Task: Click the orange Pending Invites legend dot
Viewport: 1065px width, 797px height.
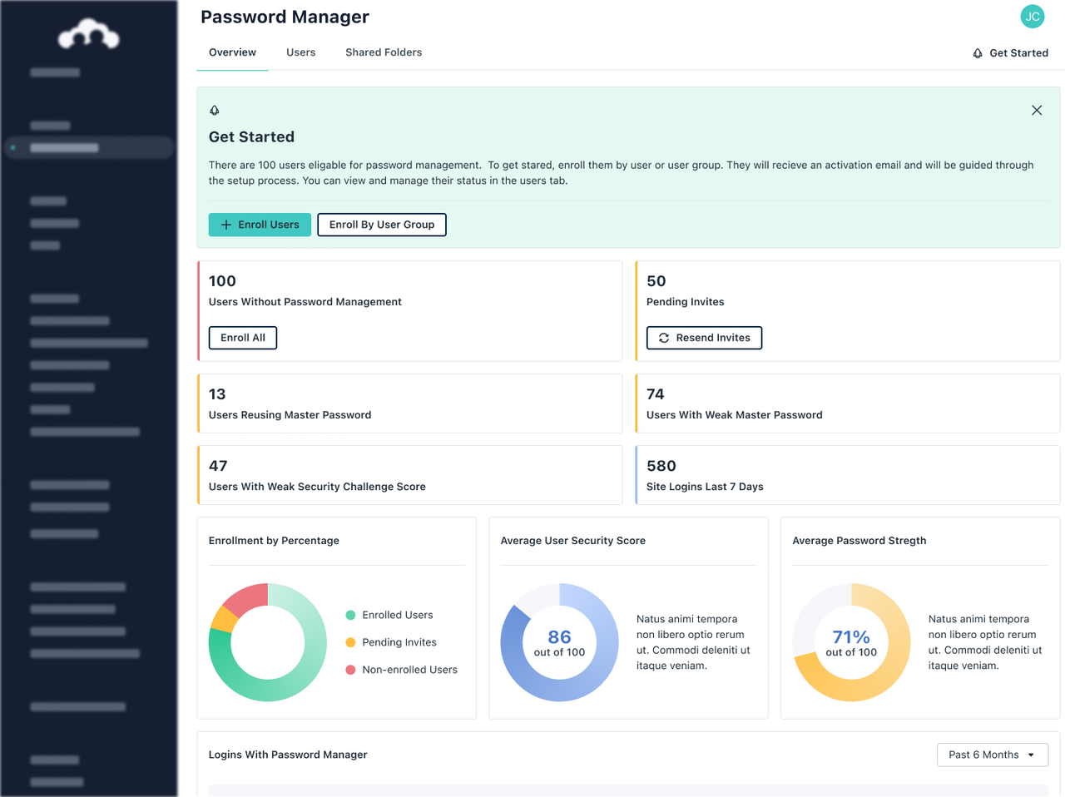Action: point(350,642)
